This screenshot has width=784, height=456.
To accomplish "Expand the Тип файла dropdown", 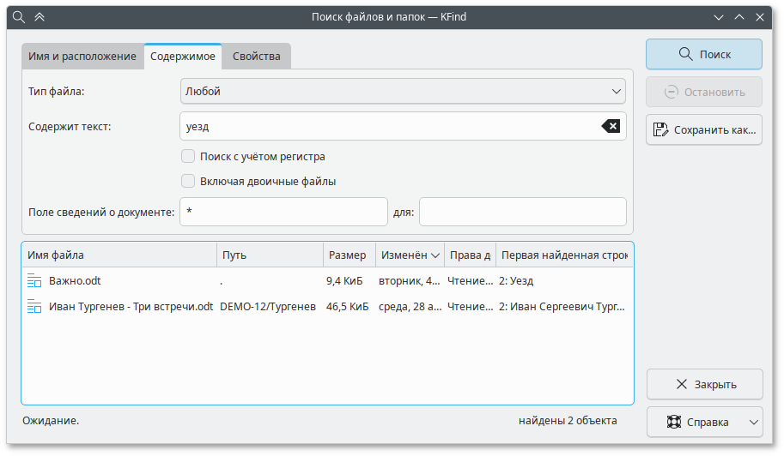I will point(402,91).
